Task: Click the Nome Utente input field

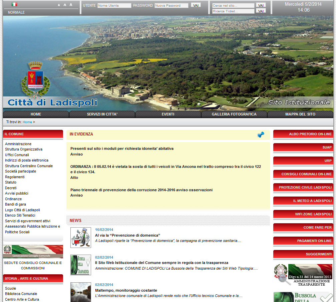Action: 114,6
